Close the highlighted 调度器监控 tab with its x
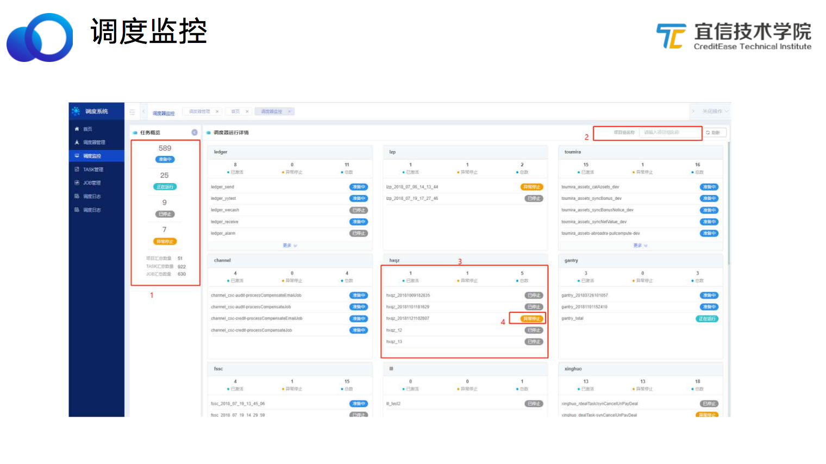The height and width of the screenshot is (464, 826). tap(290, 111)
